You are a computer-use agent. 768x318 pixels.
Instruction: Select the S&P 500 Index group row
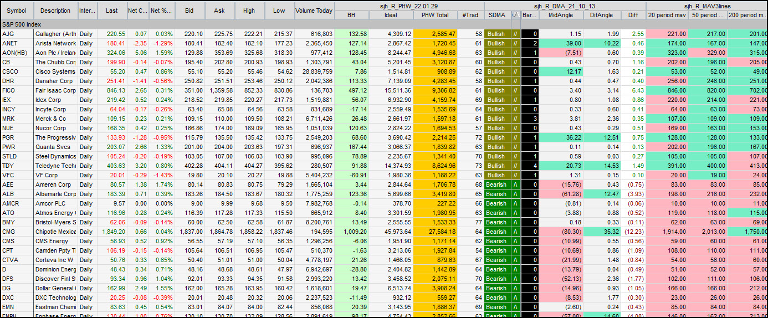pyautogui.click(x=384, y=24)
